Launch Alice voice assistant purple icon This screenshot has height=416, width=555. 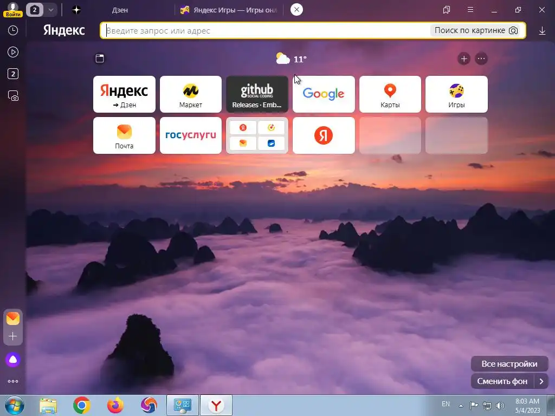pos(13,360)
